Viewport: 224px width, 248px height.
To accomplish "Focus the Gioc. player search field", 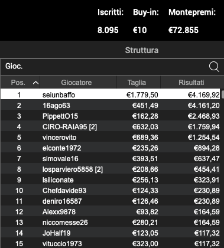I will click(105, 67).
